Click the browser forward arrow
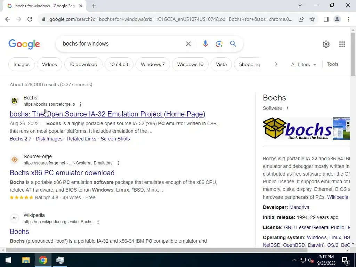356x267 pixels. 19,19
